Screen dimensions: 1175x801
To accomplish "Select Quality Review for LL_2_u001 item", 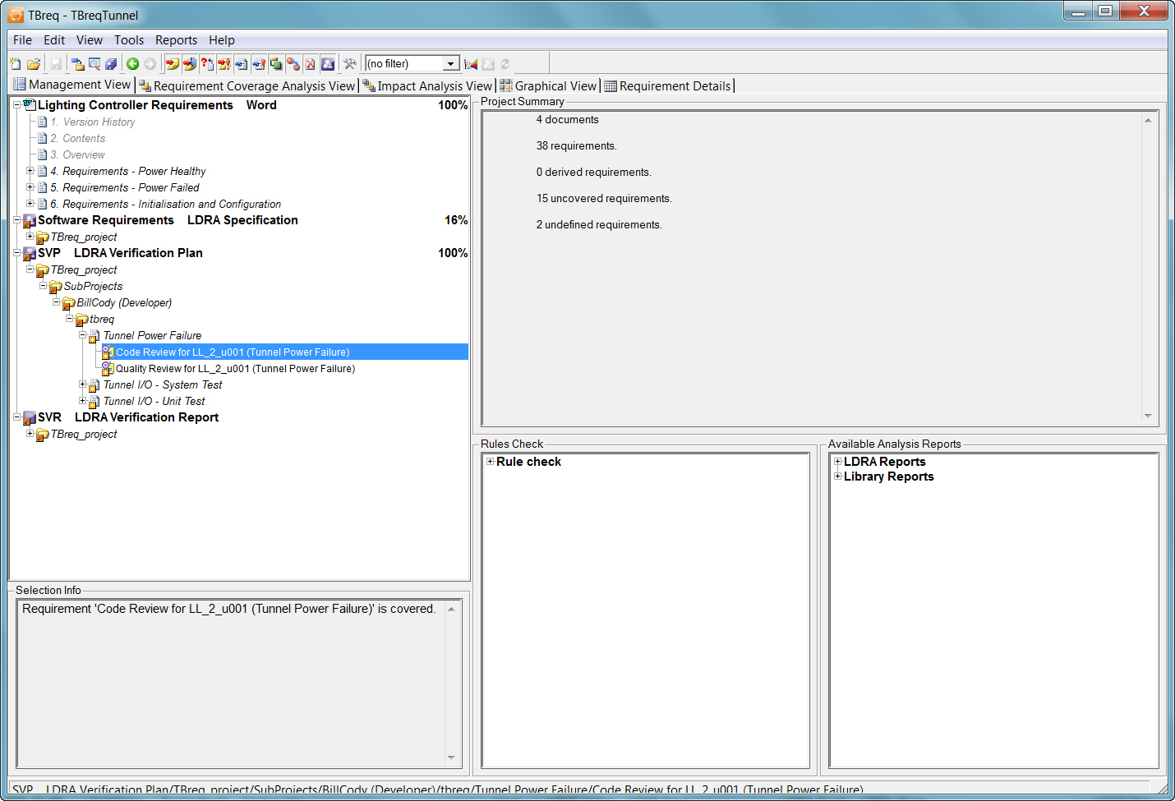I will click(x=235, y=369).
